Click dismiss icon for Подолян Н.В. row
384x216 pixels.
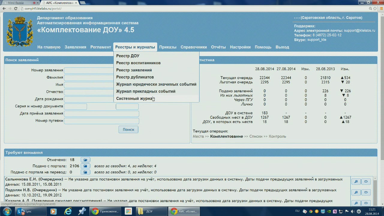coord(366,192)
